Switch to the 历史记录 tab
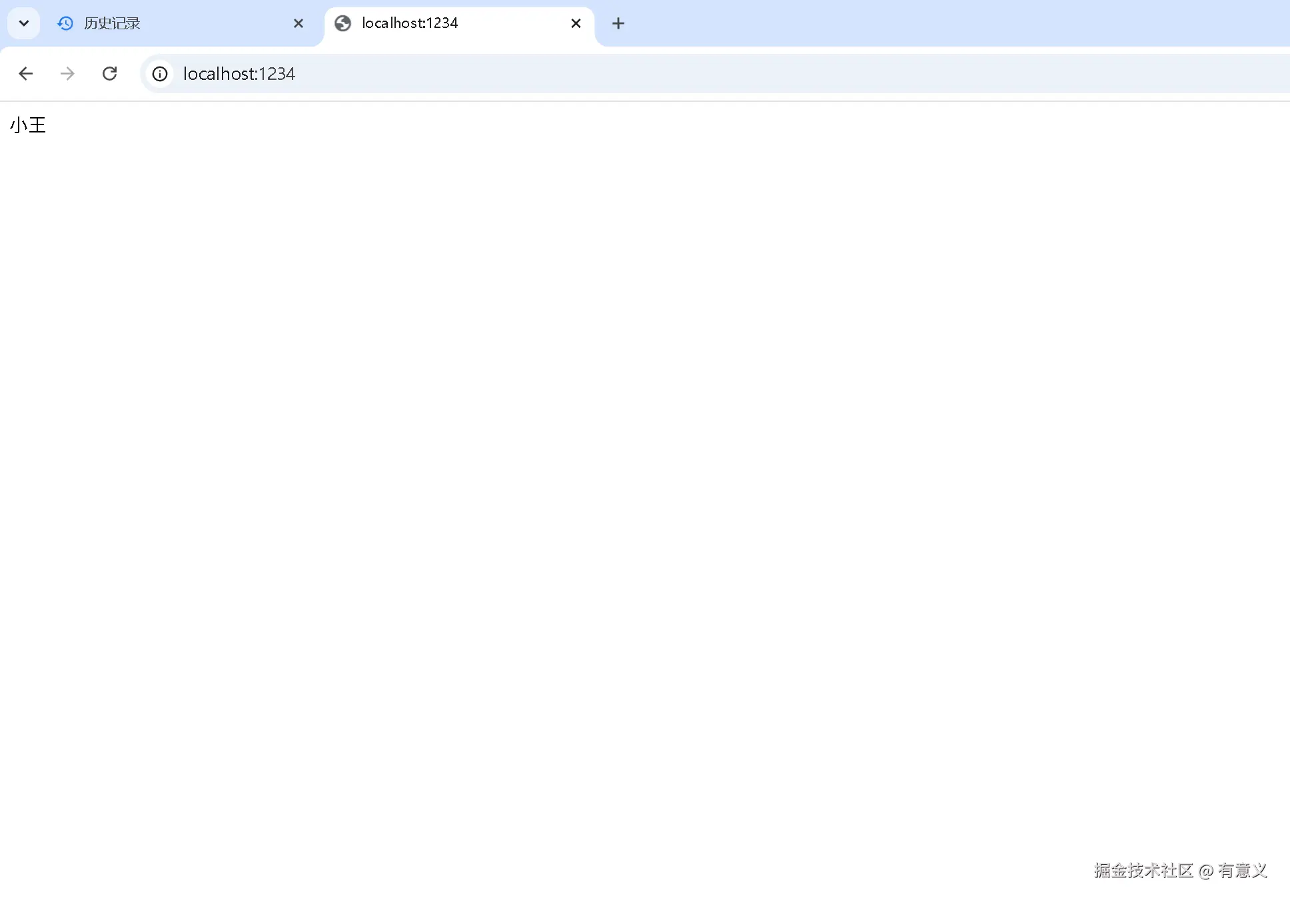Viewport: 1290px width, 902px height. (112, 23)
